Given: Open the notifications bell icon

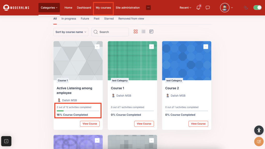Looking at the screenshot, I should pos(198,8).
